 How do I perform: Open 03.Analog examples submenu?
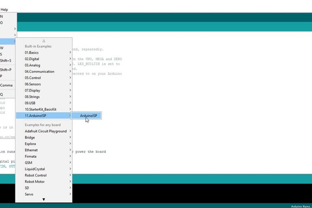(x=44, y=65)
